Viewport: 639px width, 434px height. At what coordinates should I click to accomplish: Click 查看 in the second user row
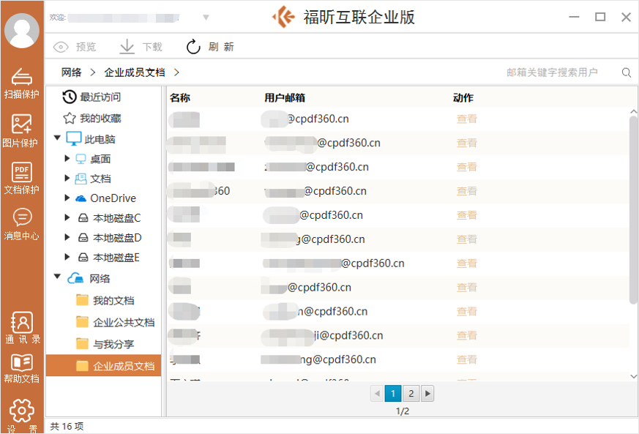(466, 143)
